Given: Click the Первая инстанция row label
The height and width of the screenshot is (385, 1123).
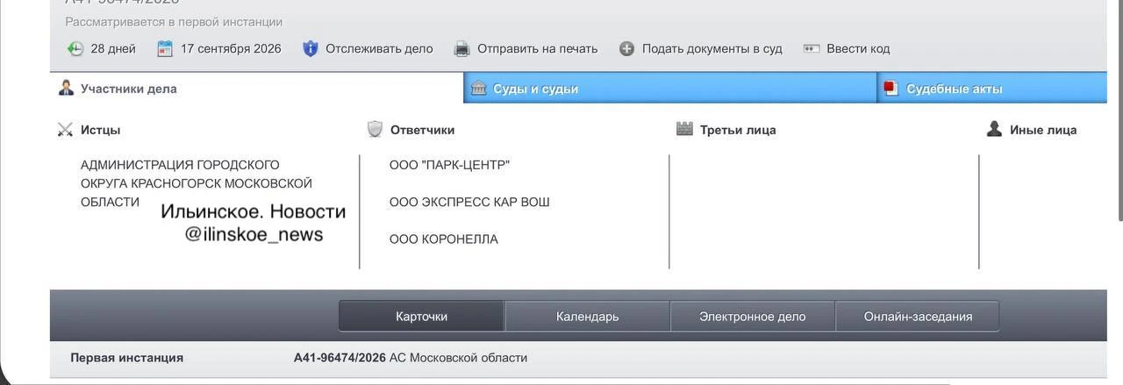Looking at the screenshot, I should pyautogui.click(x=127, y=358).
